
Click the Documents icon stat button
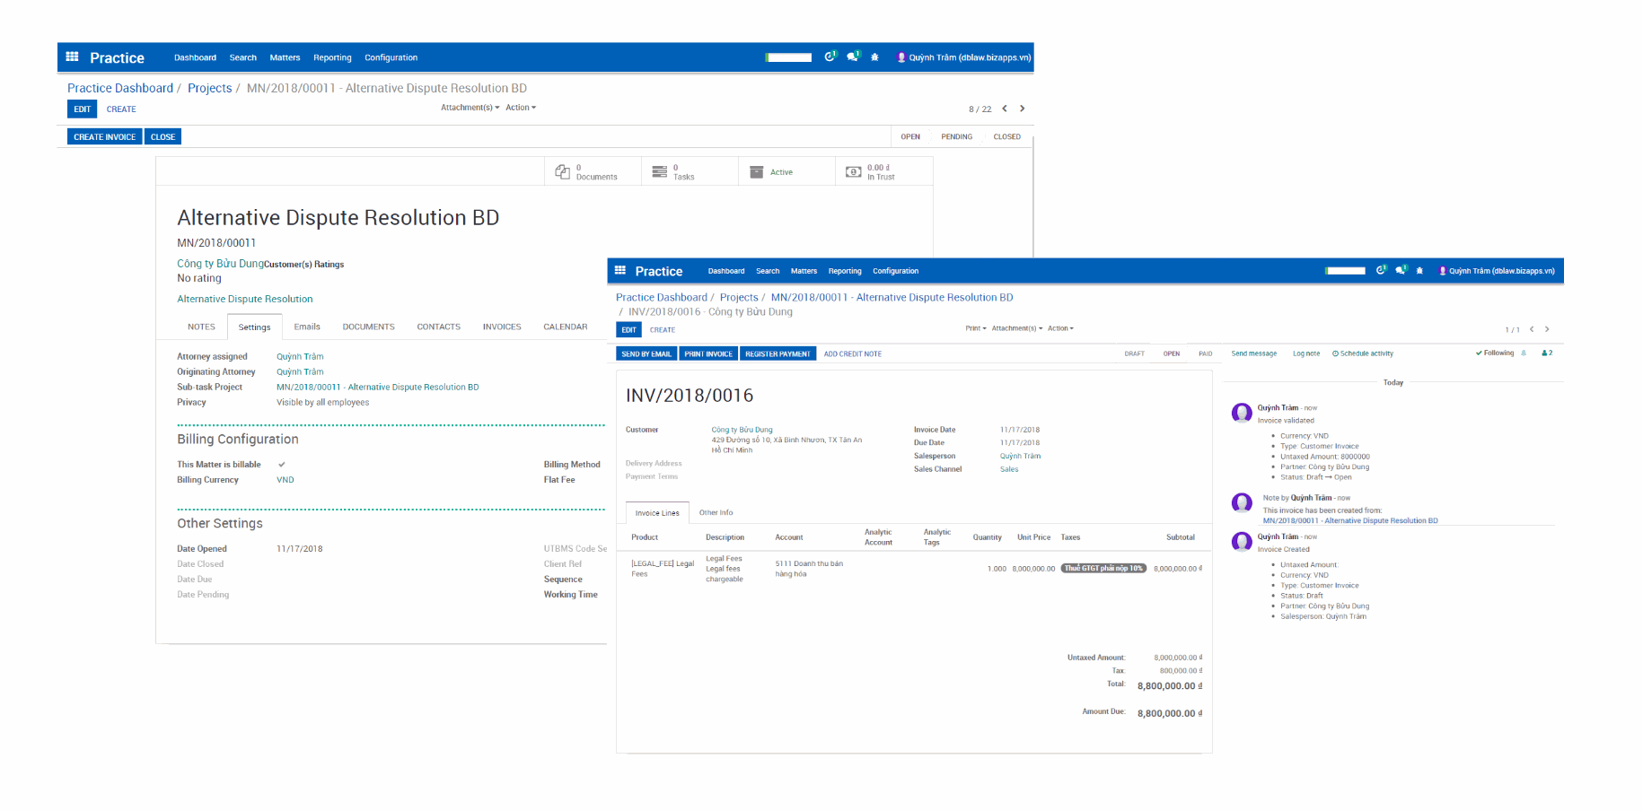[563, 171]
